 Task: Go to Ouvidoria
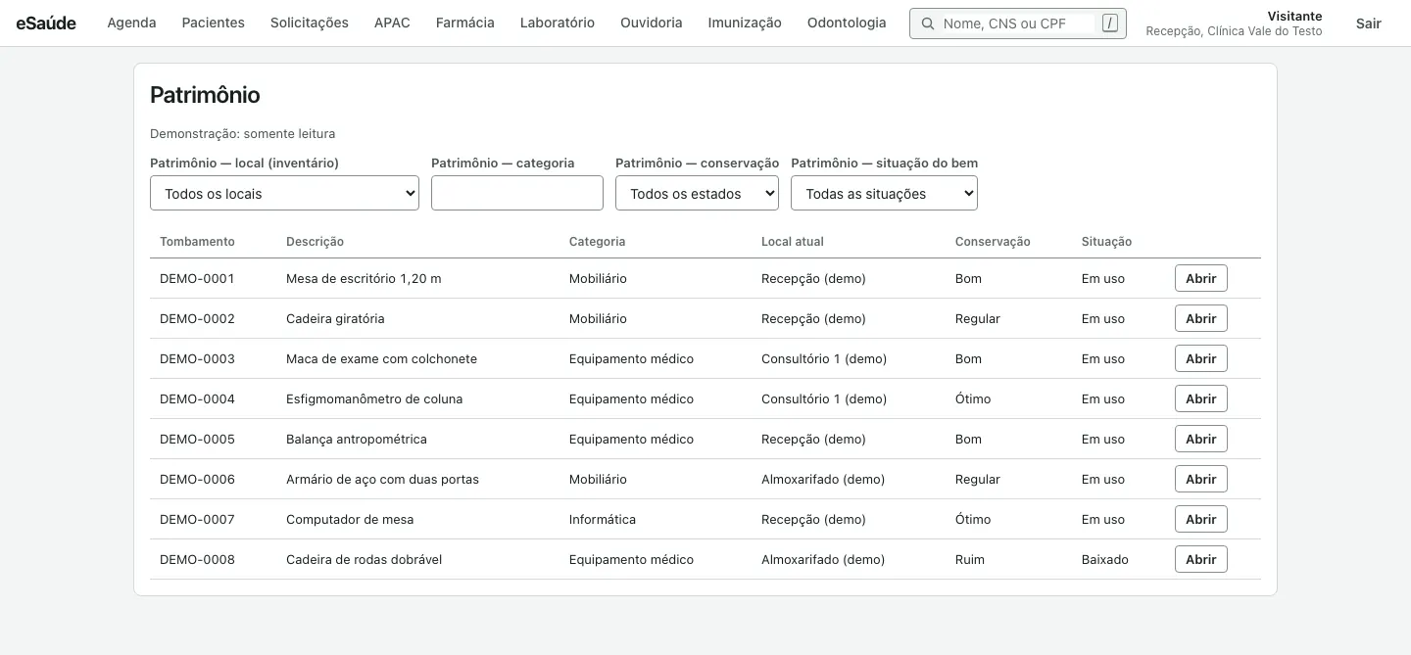[x=652, y=23]
